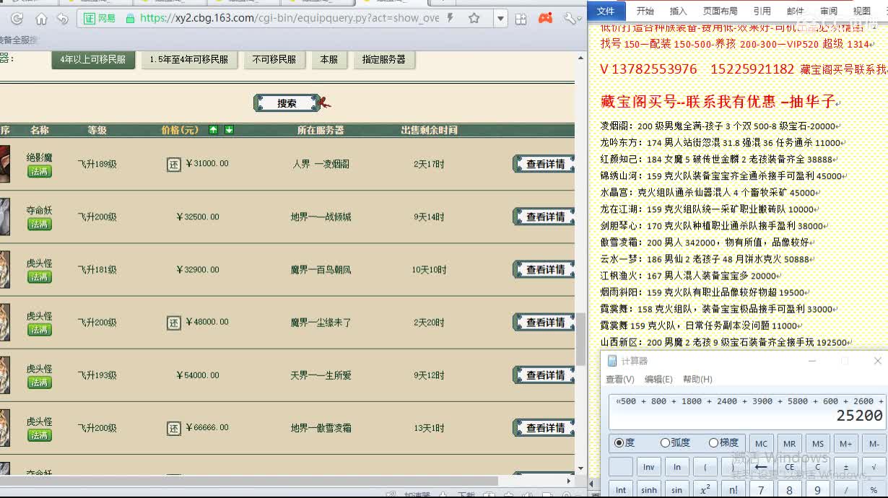The image size is (888, 498).
Task: View details for ¥66666.00 虎头怪 listing
Action: tap(544, 428)
